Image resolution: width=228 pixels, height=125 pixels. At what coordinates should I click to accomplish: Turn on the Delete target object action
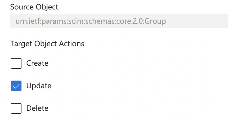point(16,109)
